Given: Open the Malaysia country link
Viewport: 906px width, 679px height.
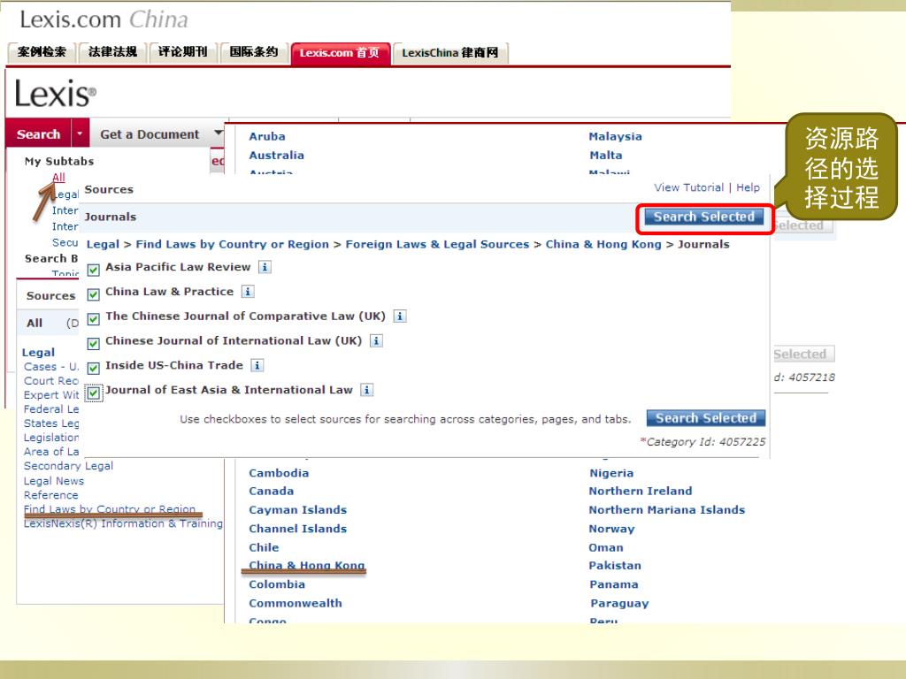Looking at the screenshot, I should click(616, 136).
